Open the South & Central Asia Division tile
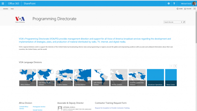 pos(137,78)
